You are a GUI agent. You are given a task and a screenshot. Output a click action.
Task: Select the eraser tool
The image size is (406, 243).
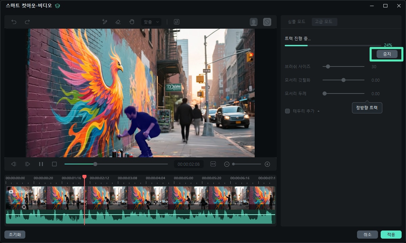pos(118,22)
